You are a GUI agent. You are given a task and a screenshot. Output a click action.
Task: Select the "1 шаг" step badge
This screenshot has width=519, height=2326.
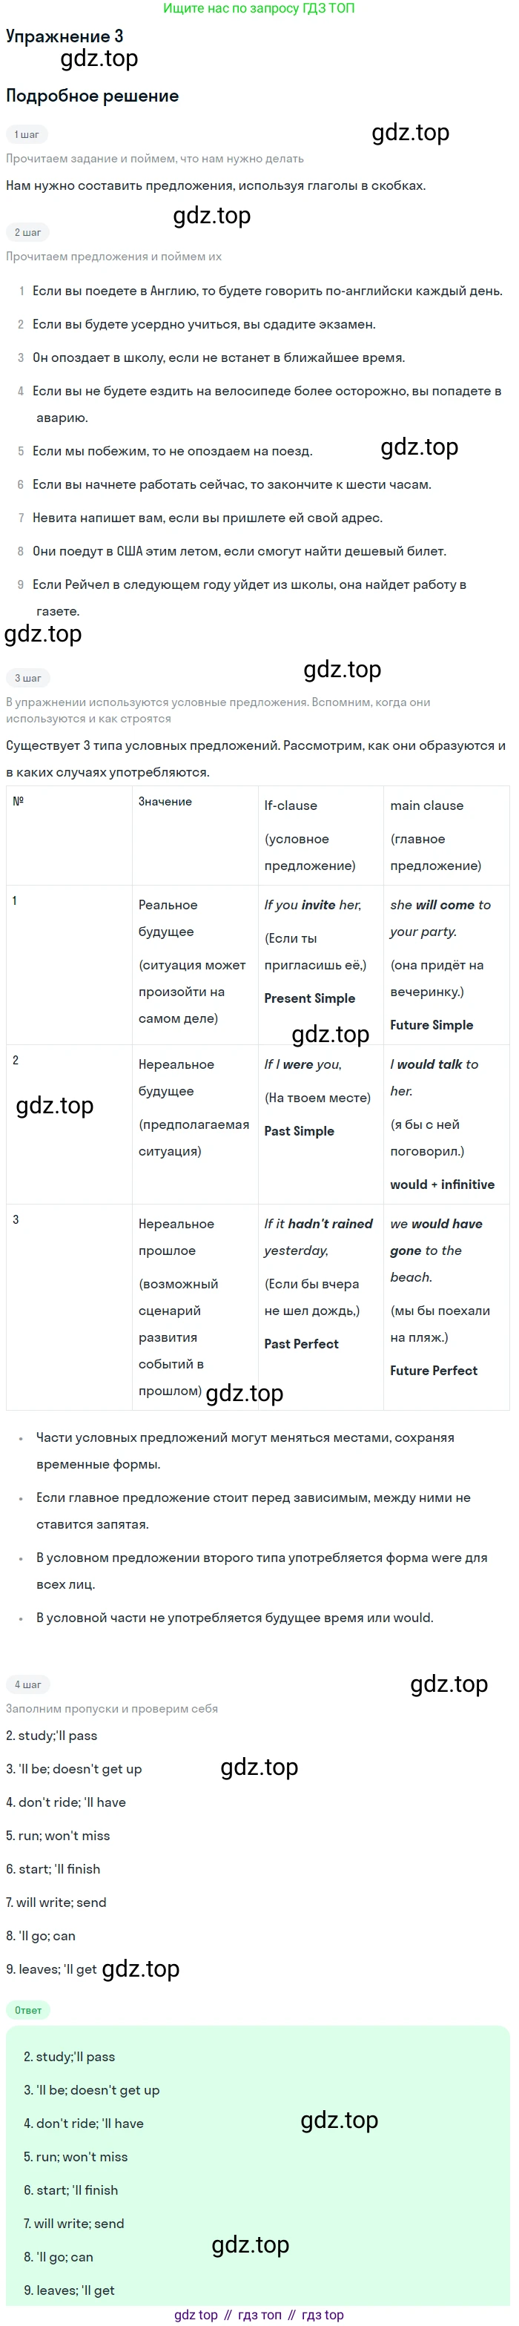[26, 134]
